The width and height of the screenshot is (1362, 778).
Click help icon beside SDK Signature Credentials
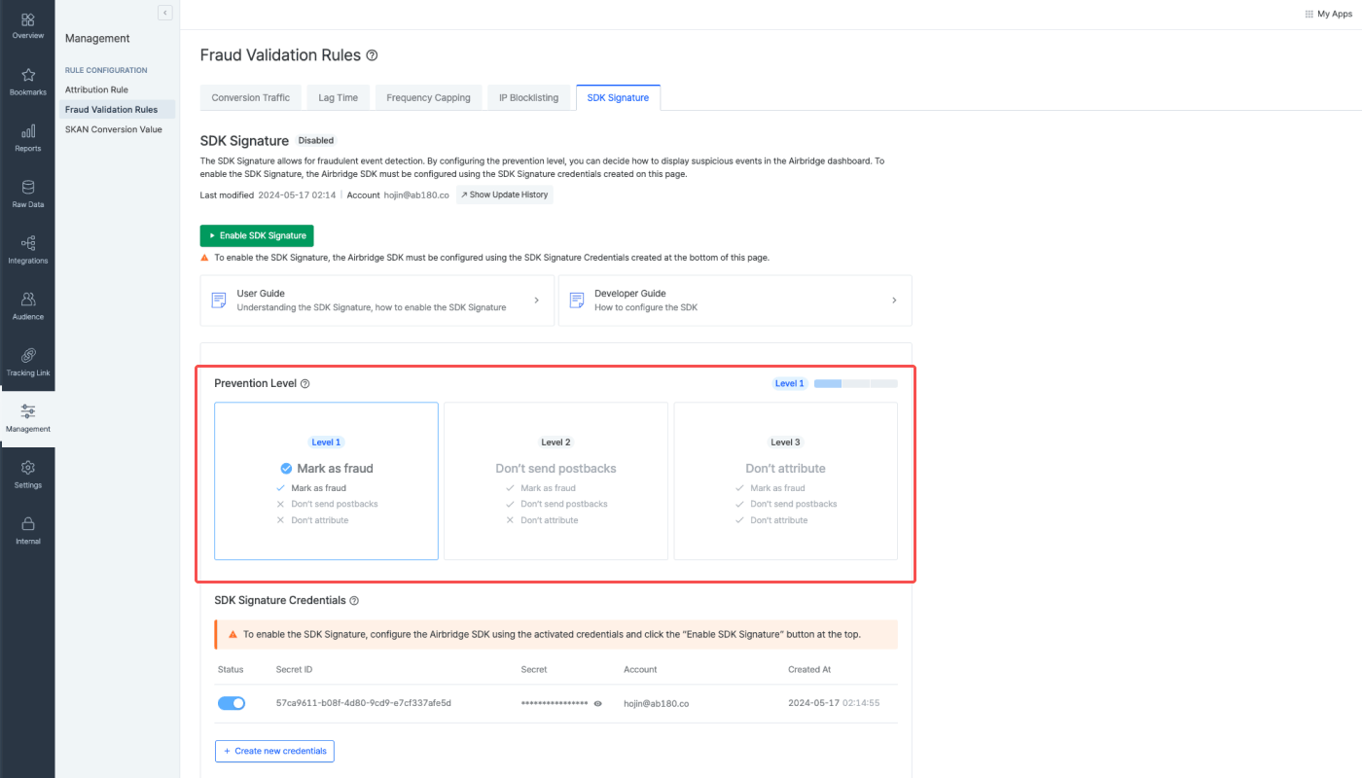(x=354, y=601)
